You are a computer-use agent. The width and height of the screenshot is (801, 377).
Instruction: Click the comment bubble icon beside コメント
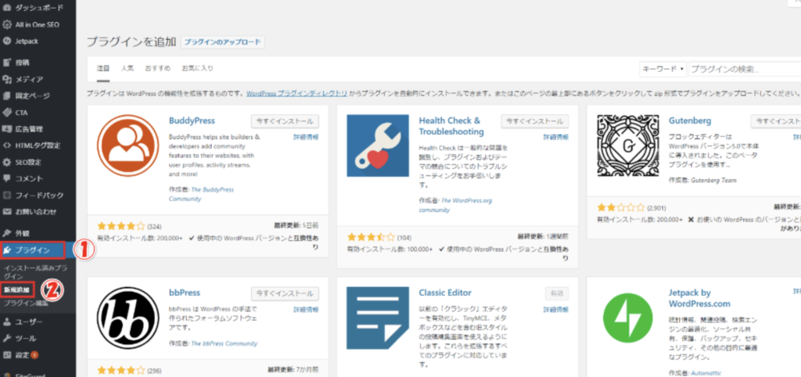tap(7, 178)
